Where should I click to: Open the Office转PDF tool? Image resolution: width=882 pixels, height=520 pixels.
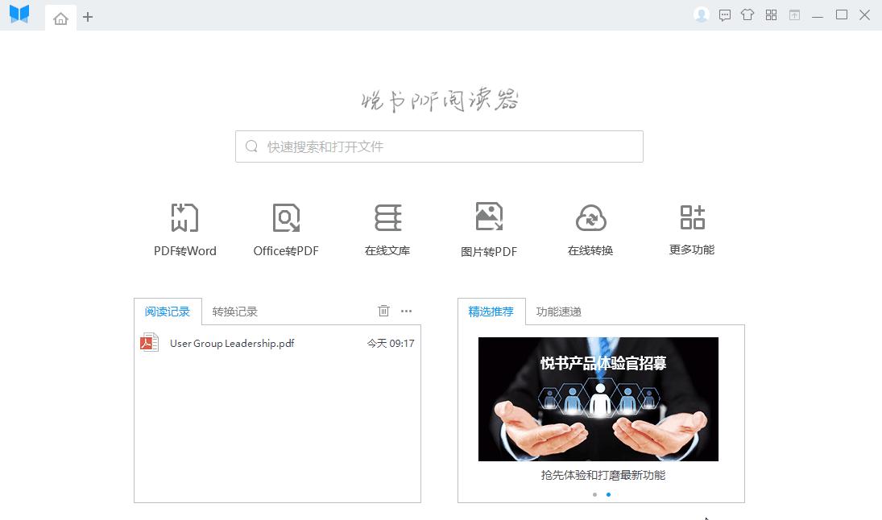pos(286,228)
